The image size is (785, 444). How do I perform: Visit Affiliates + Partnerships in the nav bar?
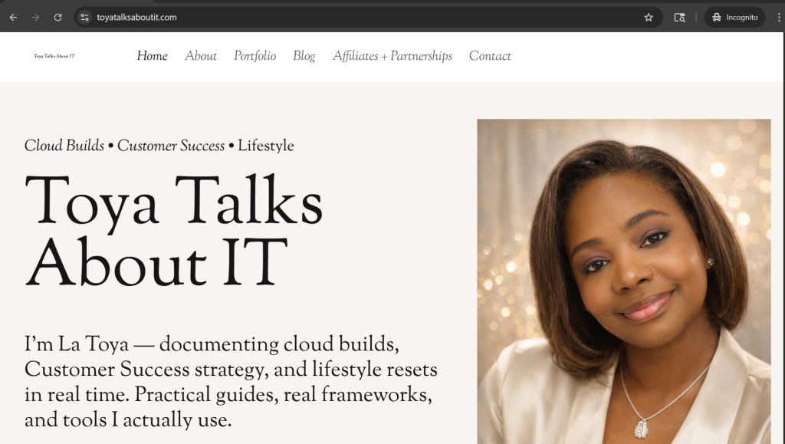coord(392,56)
